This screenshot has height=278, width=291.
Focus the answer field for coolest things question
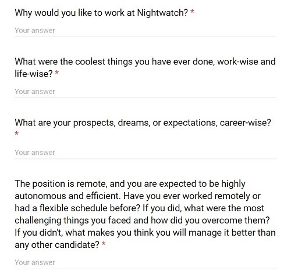(145, 92)
